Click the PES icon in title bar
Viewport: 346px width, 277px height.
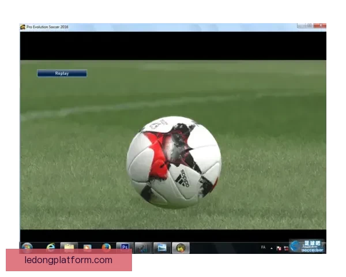coord(22,27)
